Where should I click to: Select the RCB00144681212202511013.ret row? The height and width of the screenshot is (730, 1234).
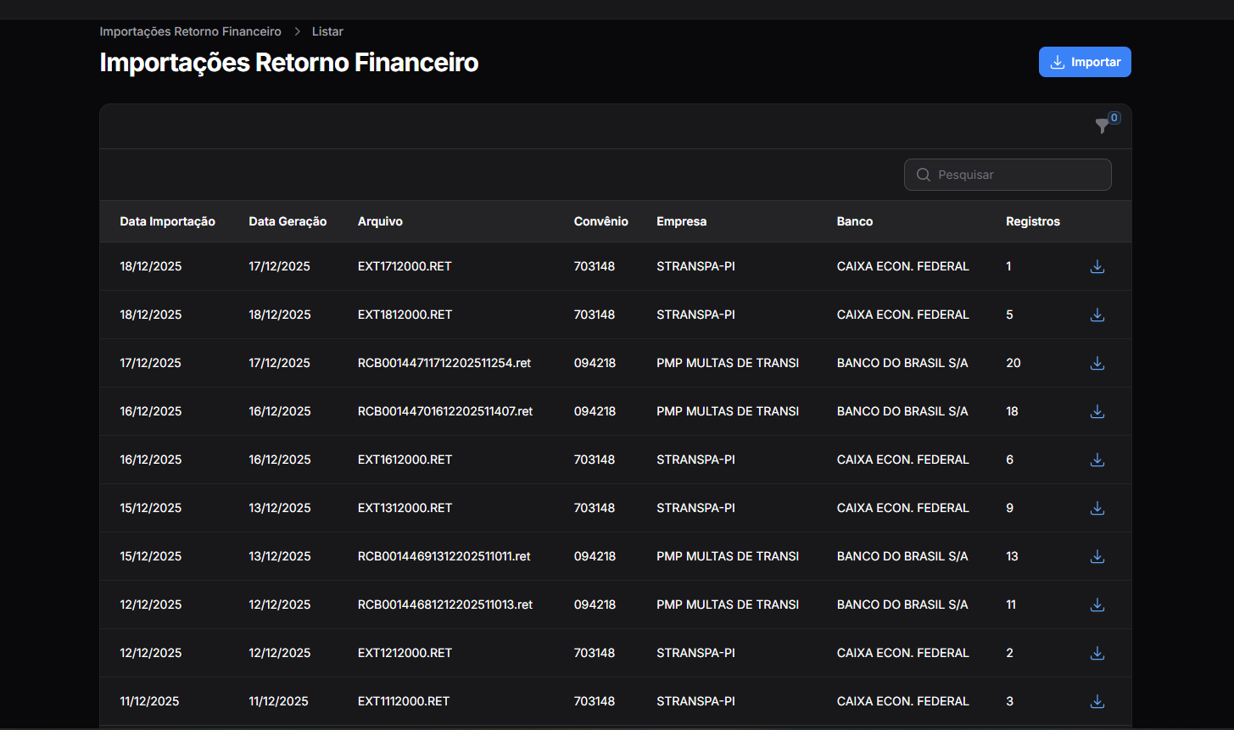(x=444, y=605)
